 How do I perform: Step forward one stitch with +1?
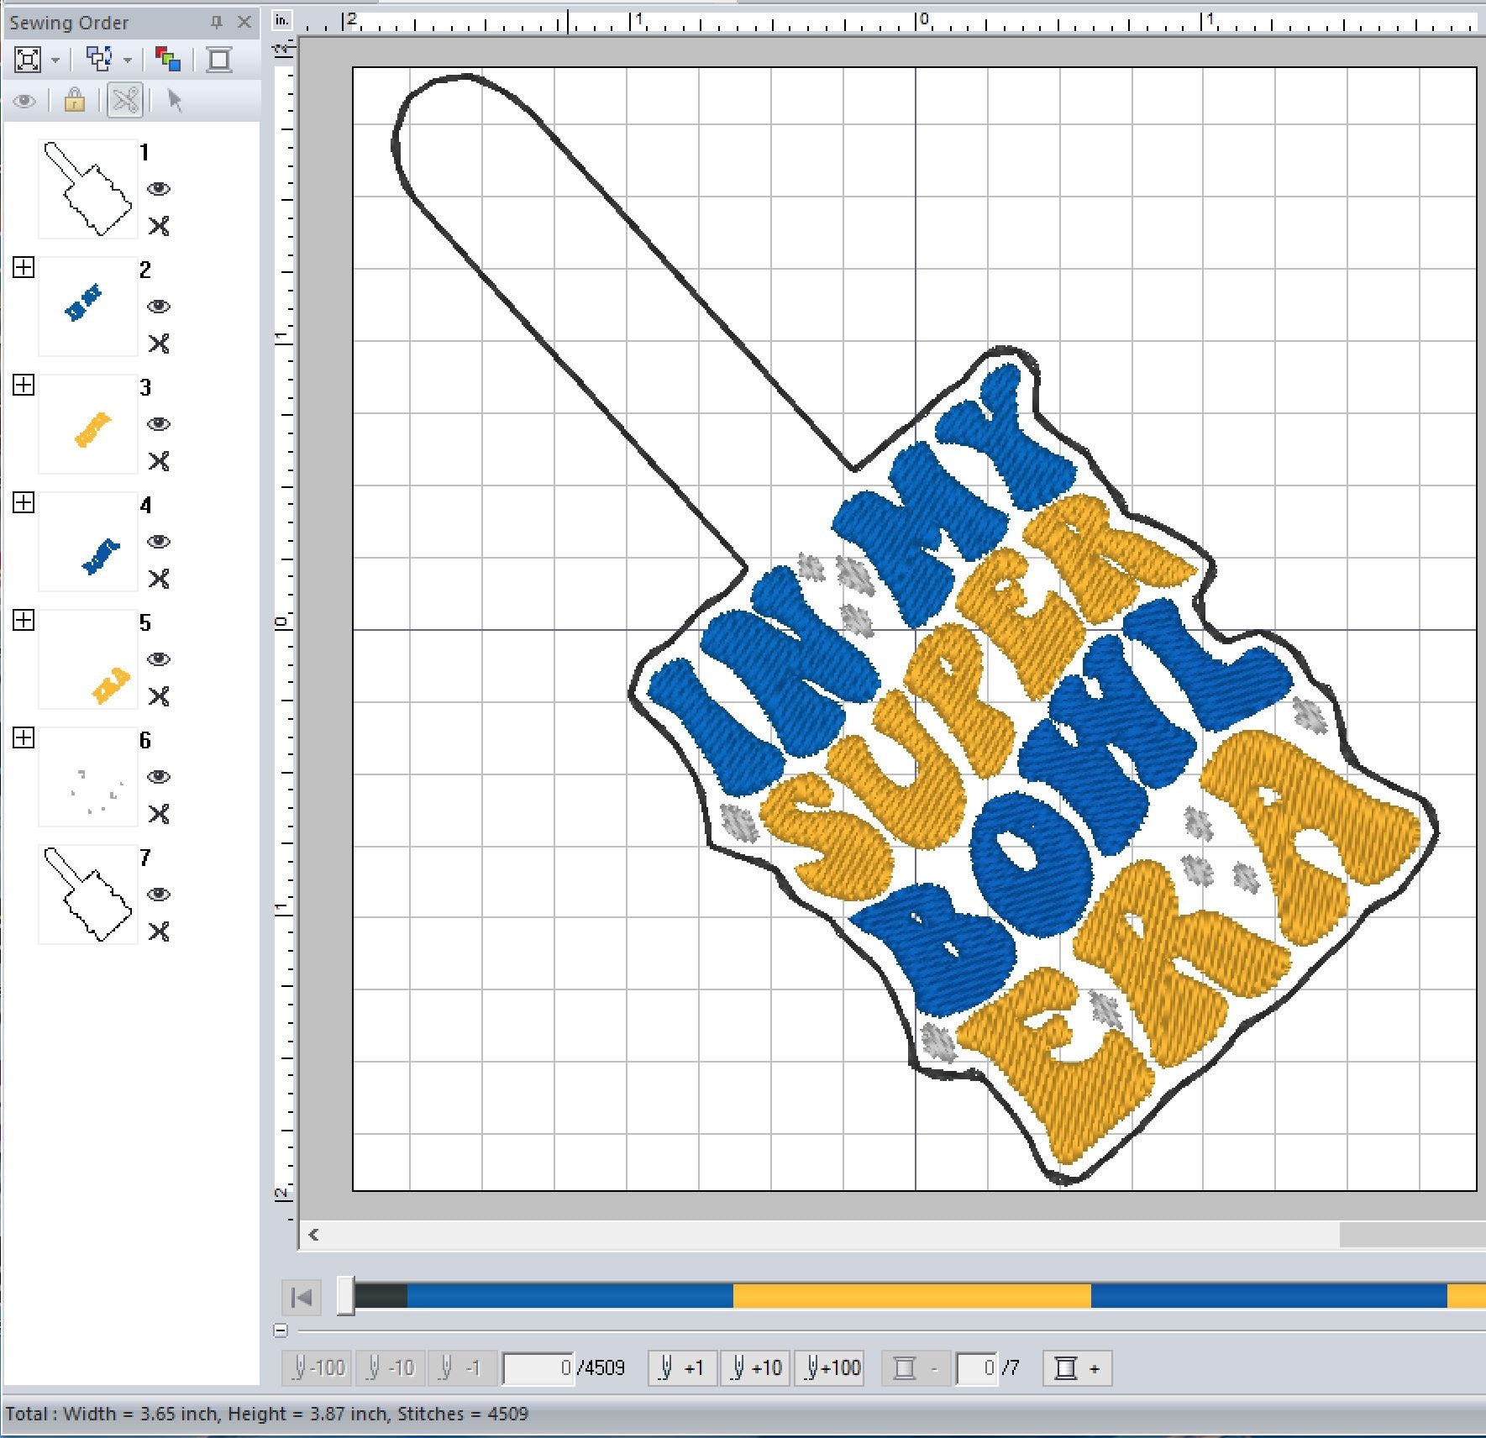click(x=681, y=1368)
